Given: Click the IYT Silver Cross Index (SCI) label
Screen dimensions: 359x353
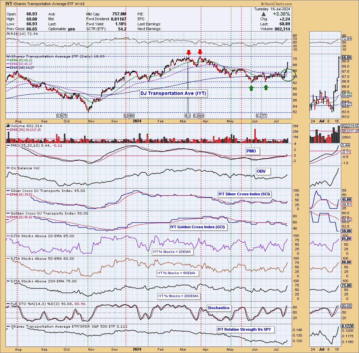Looking at the screenshot, I should coord(244,194).
